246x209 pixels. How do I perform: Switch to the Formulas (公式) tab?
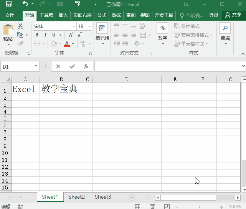point(101,15)
